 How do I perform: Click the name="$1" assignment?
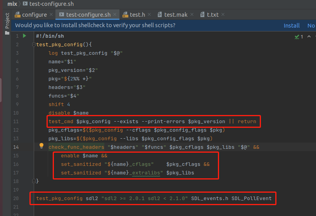[x=62, y=62]
